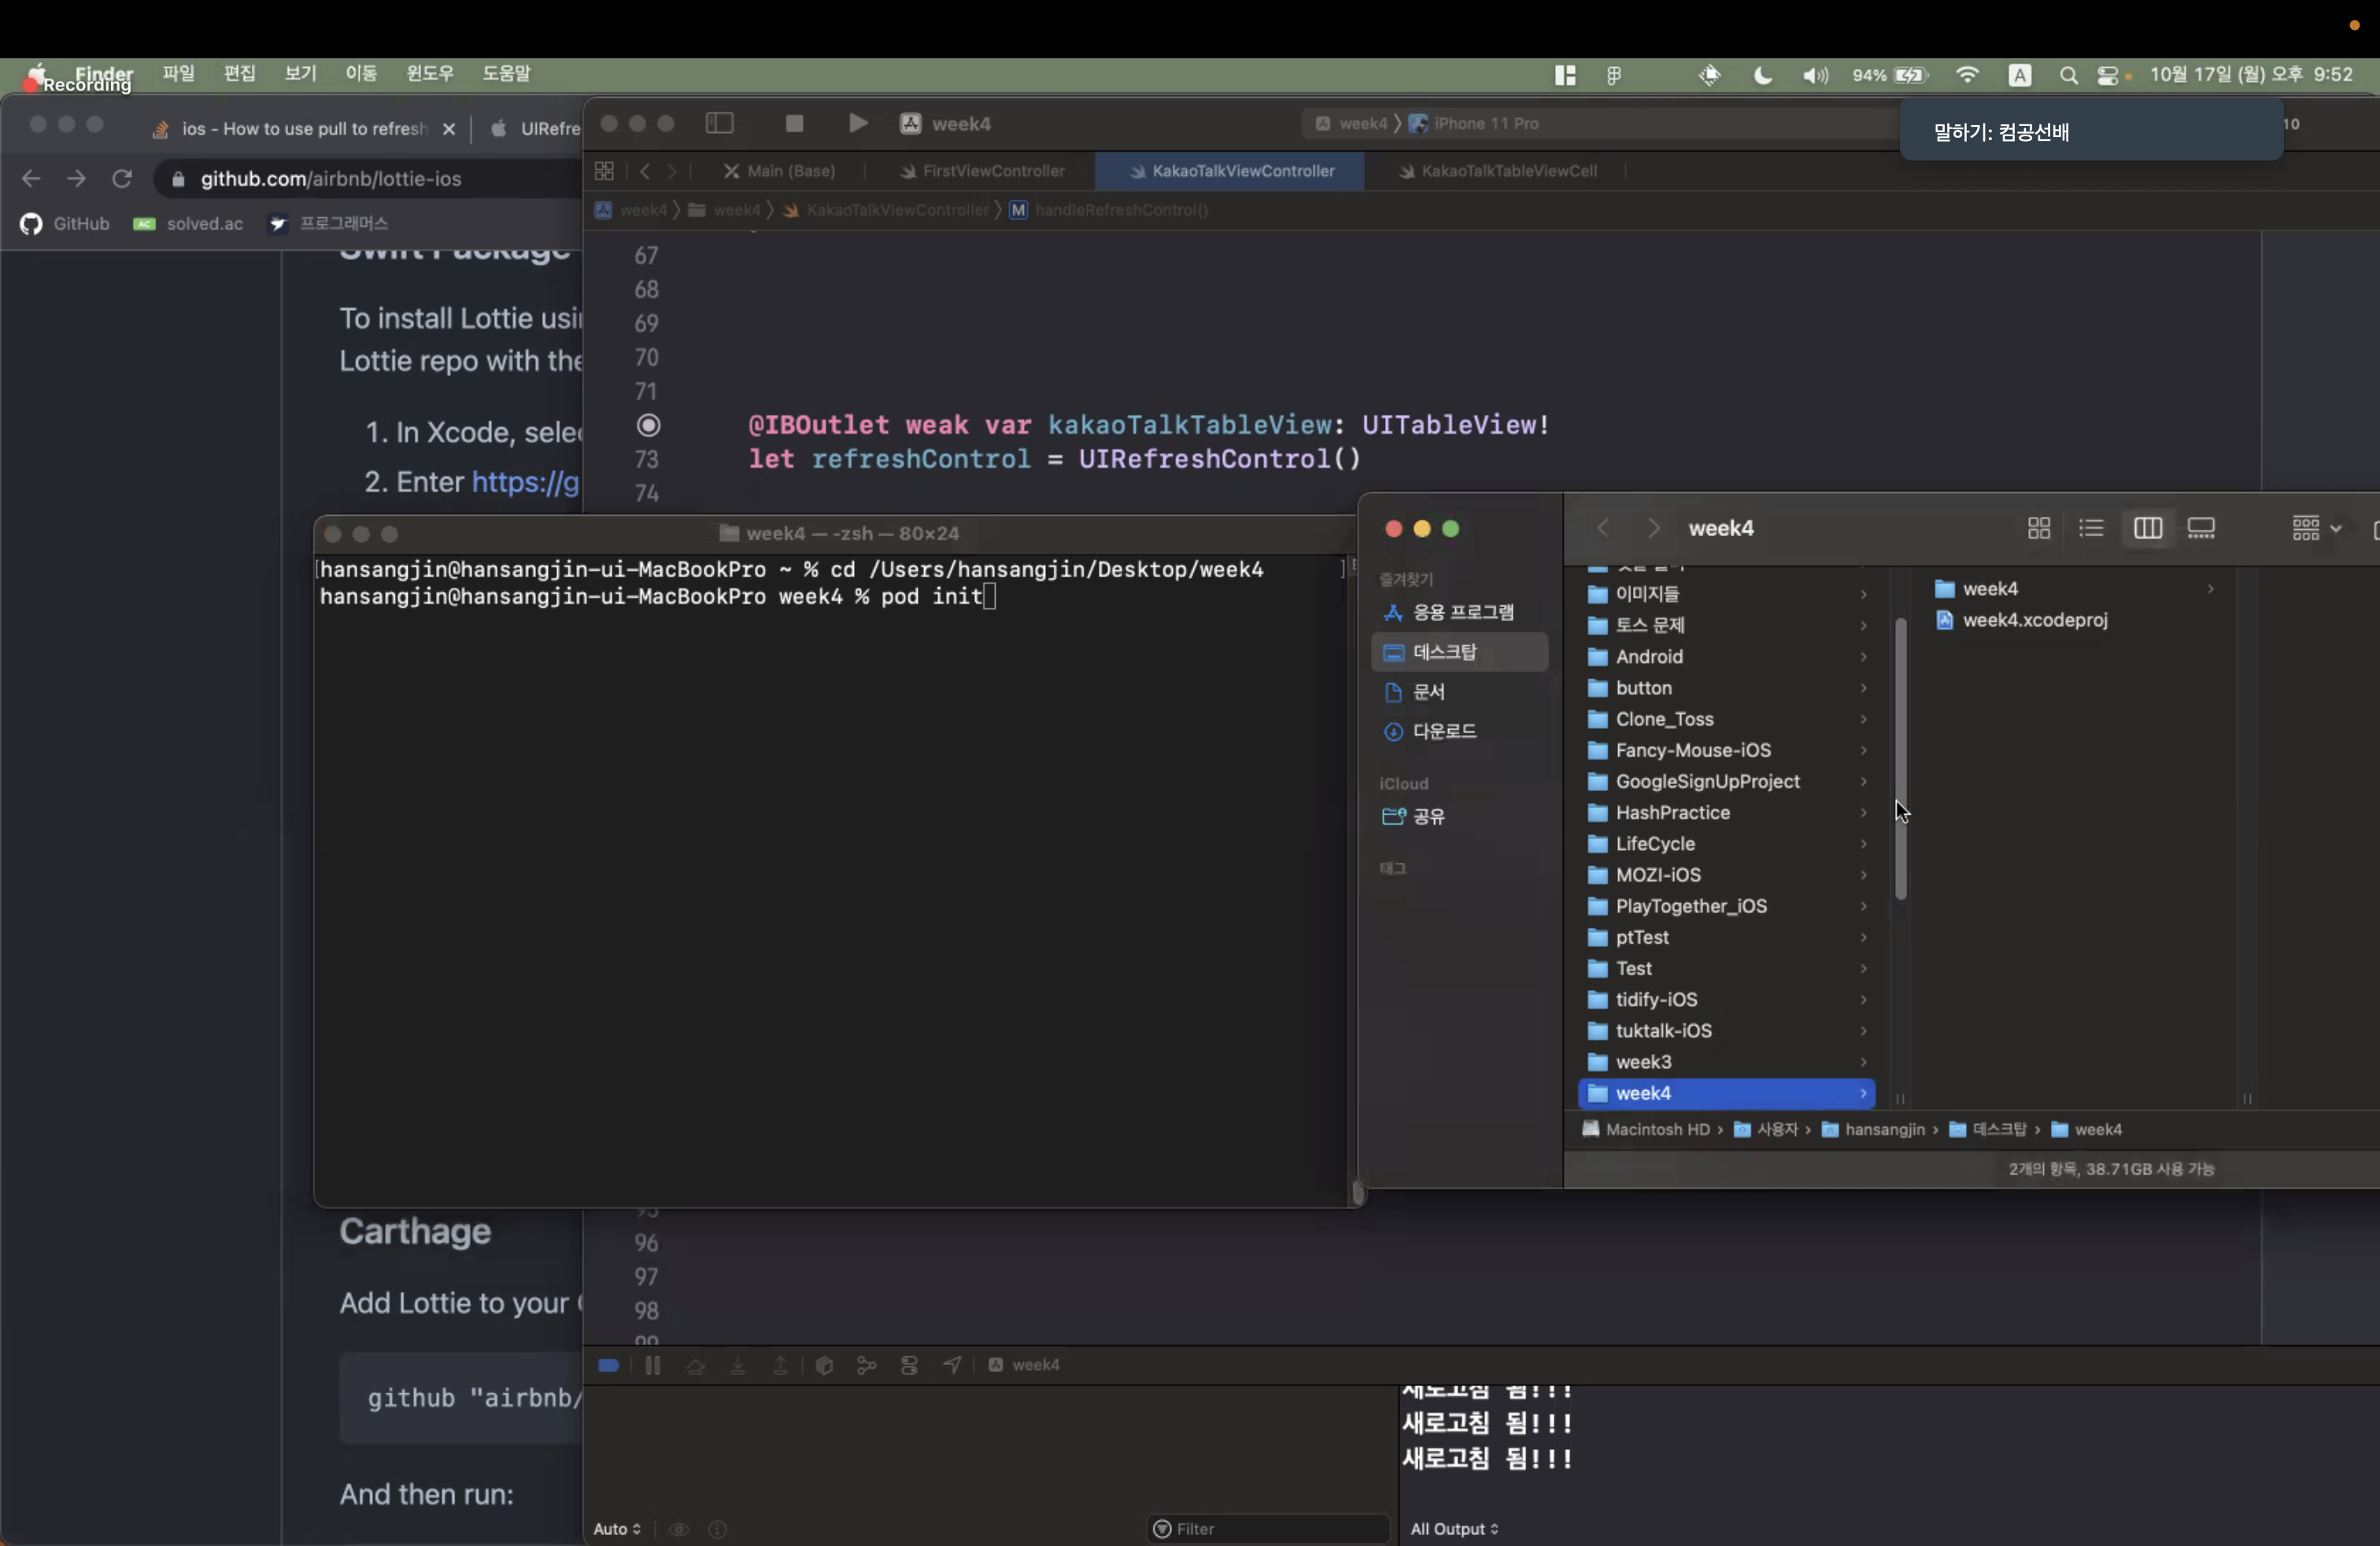Expand Clone_Toss folder chevron
The height and width of the screenshot is (1546, 2380).
tap(1863, 719)
